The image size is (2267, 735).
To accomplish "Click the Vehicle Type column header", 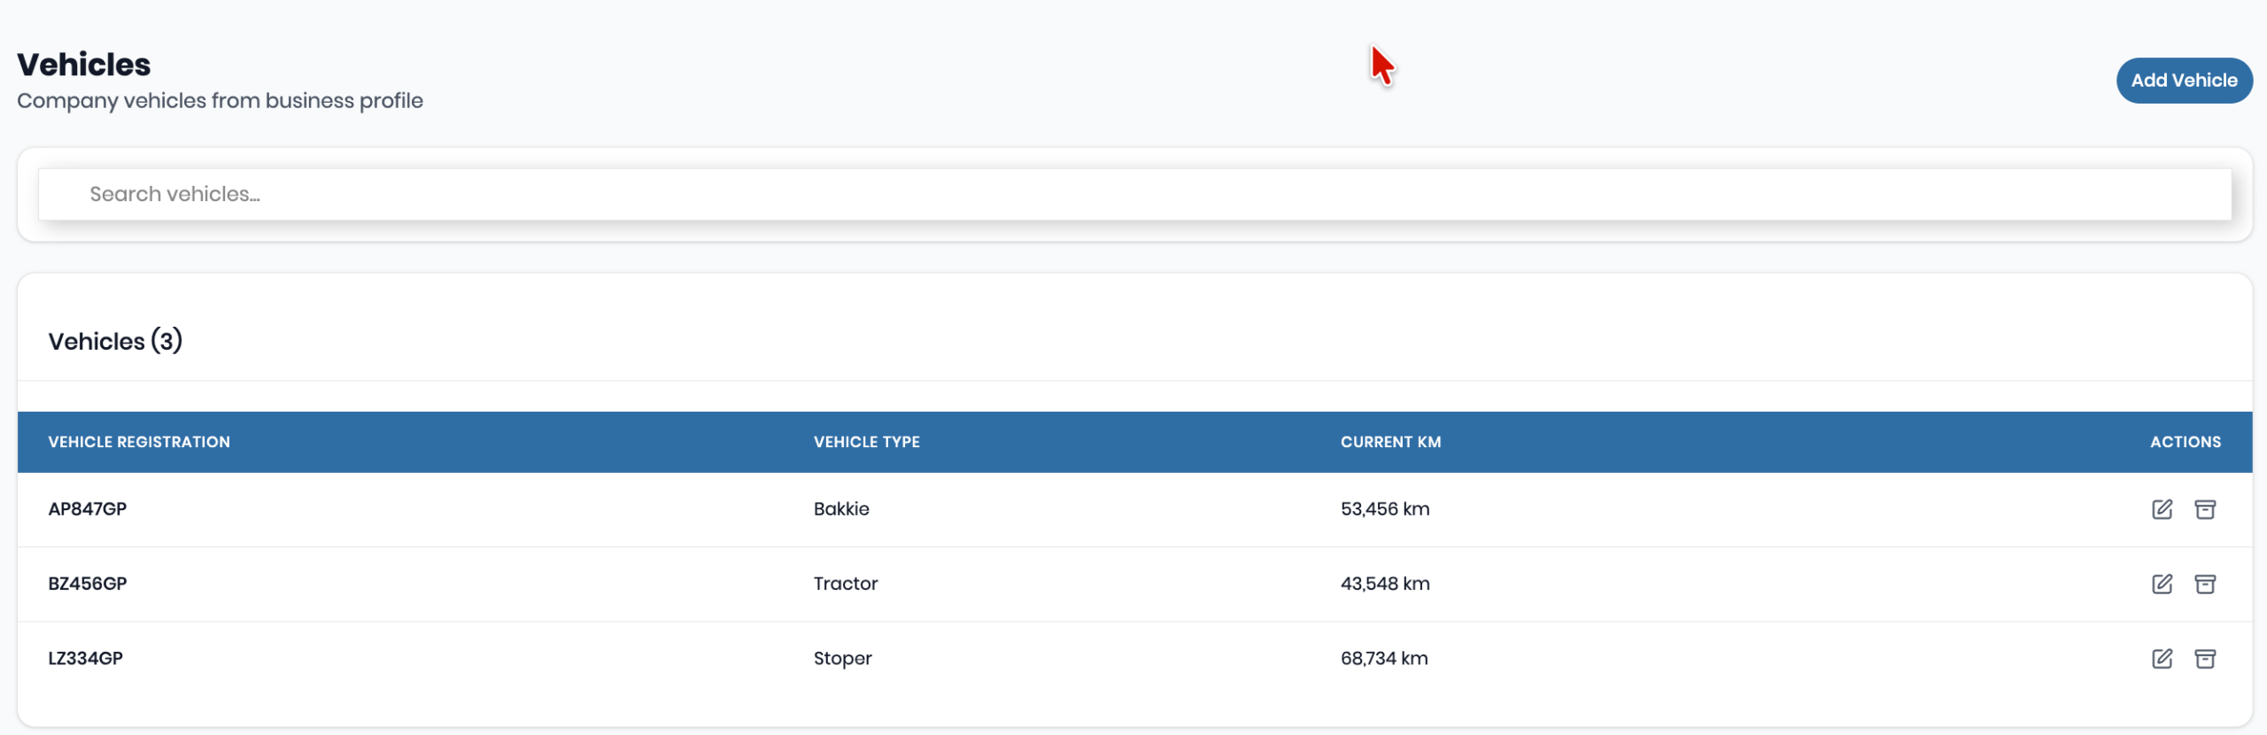I will coord(866,442).
